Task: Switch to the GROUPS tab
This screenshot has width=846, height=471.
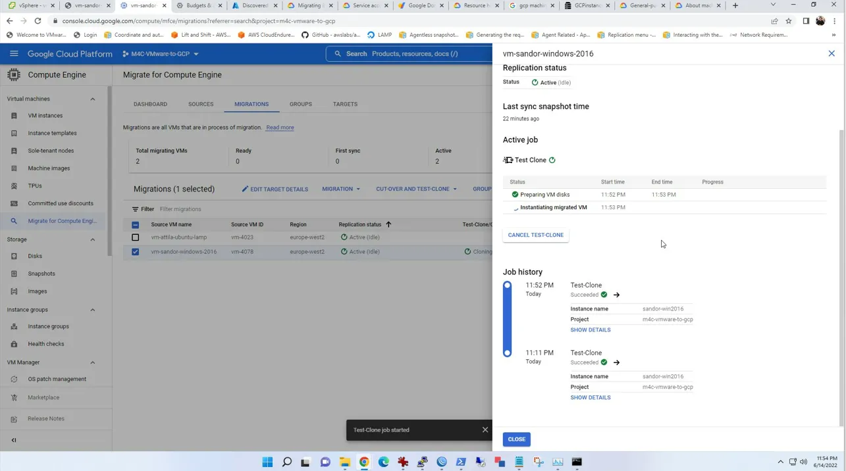Action: coord(301,104)
